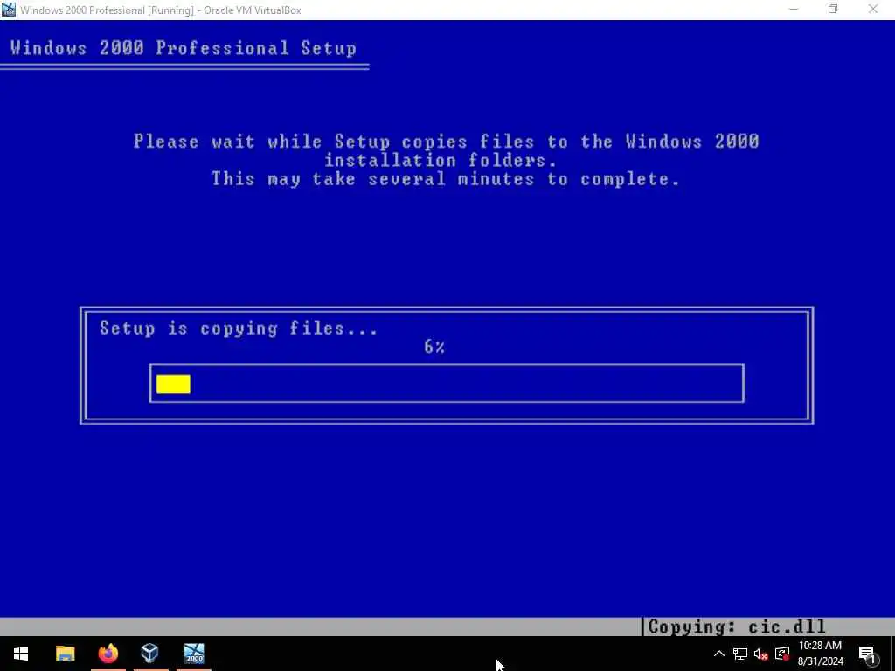Open the Windows Start menu
Viewport: 895px width, 671px height.
click(21, 654)
